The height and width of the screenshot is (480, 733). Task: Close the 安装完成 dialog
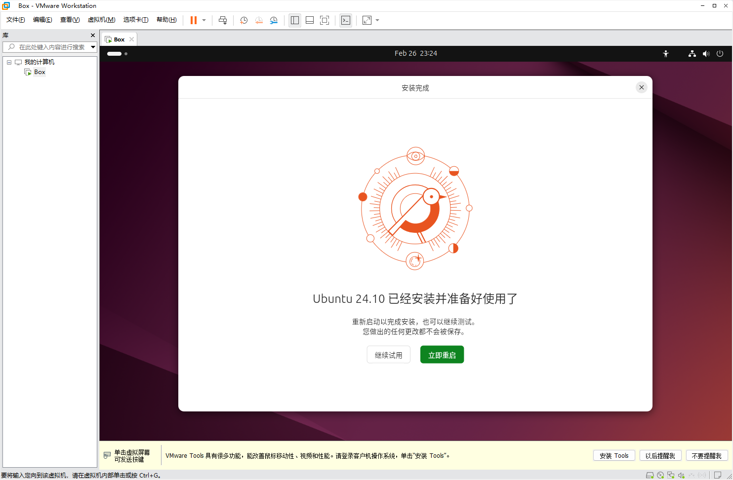(642, 87)
